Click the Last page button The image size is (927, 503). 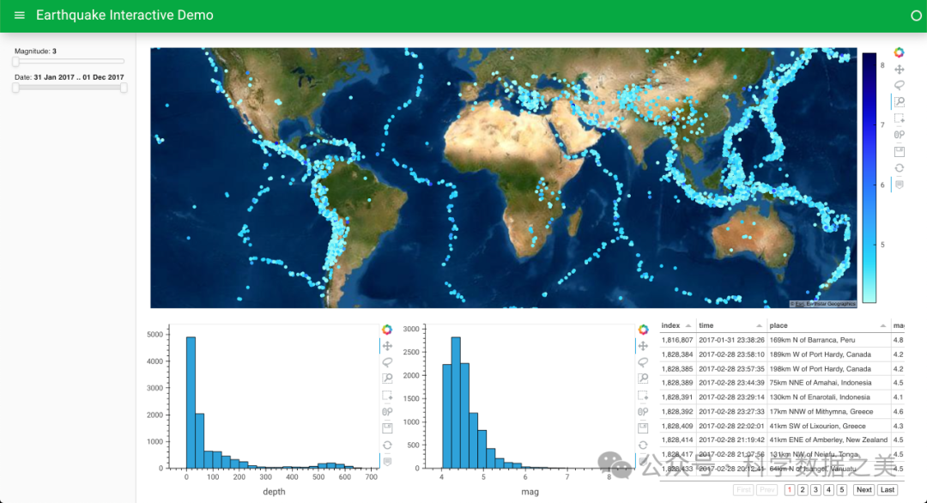click(x=888, y=490)
